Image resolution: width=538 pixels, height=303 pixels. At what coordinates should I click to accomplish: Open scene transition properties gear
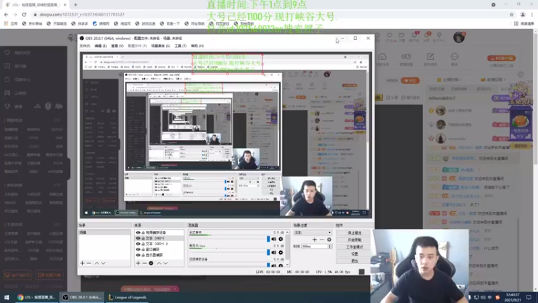click(329, 240)
